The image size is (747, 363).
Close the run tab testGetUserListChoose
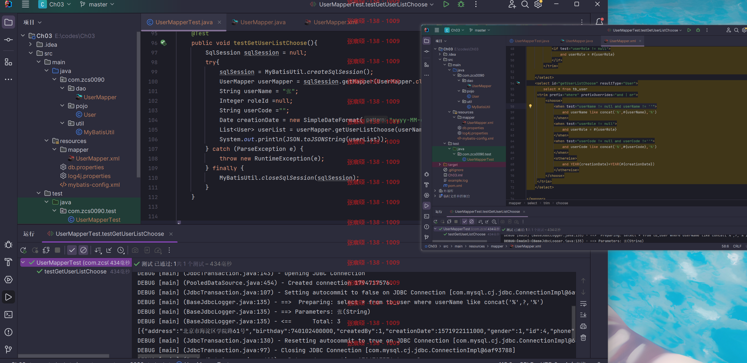(x=171, y=234)
